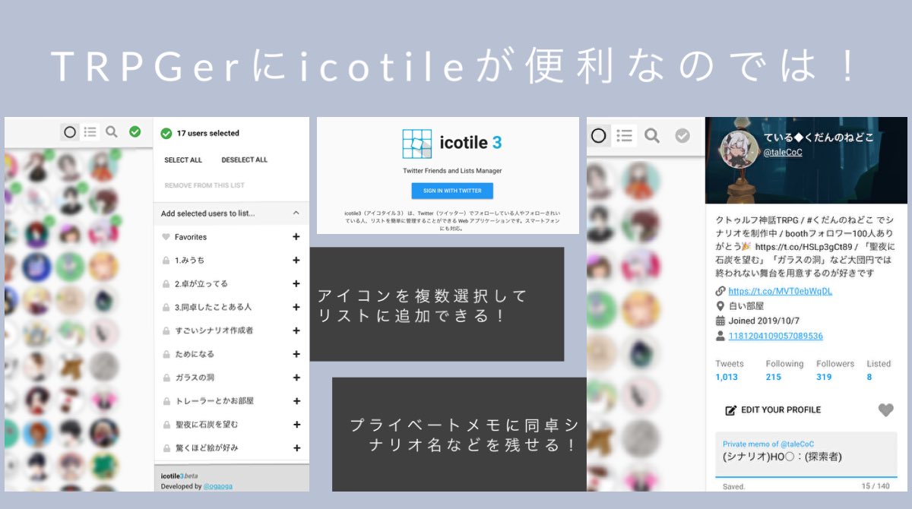
Task: Open the @ogaoga developer link
Action: (219, 486)
